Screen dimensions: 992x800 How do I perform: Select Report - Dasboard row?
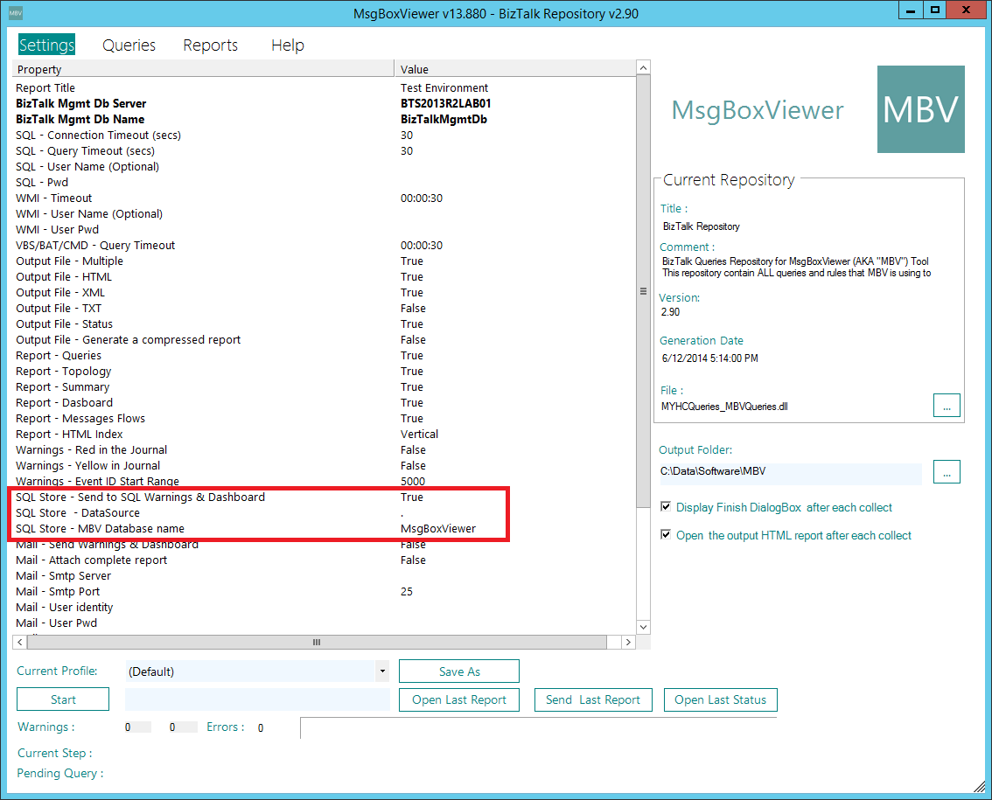click(324, 403)
